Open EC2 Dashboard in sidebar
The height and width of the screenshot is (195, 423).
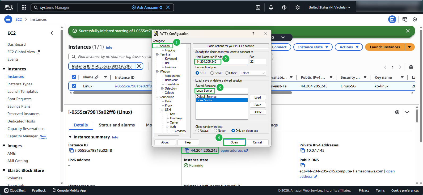(16, 44)
